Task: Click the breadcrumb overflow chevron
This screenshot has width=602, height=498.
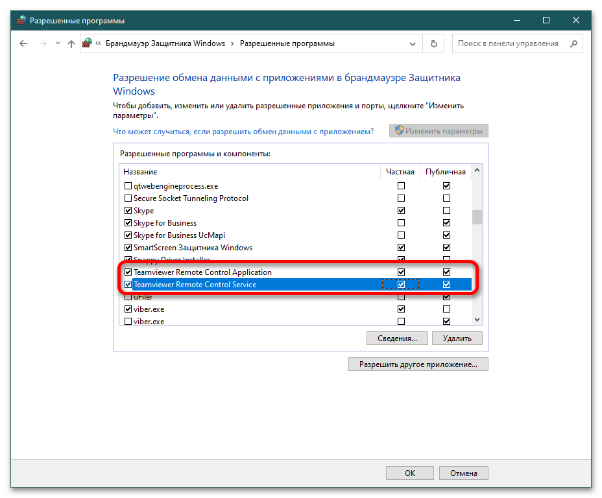Action: tap(99, 44)
